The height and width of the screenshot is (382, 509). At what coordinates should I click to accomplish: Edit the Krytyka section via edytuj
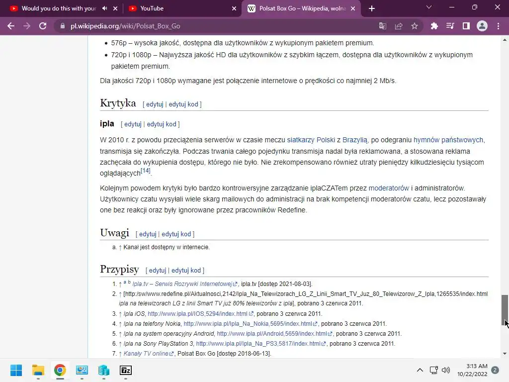[x=155, y=104]
